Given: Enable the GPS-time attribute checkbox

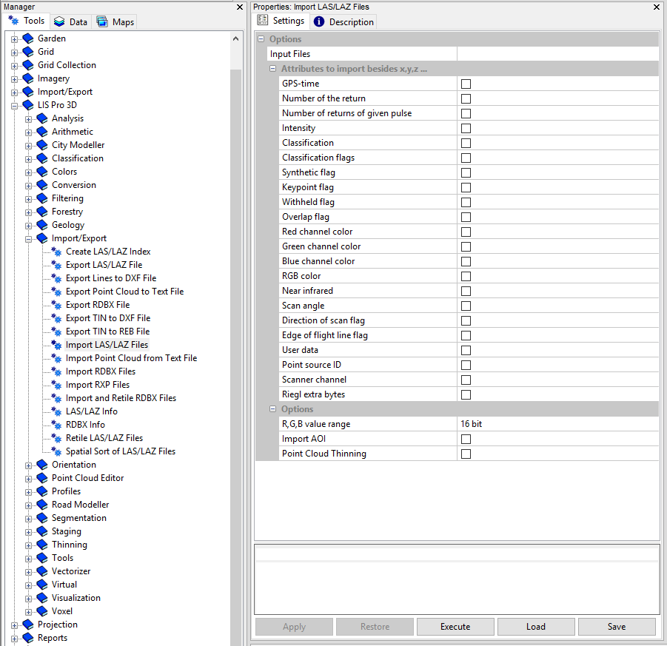Looking at the screenshot, I should pos(466,84).
